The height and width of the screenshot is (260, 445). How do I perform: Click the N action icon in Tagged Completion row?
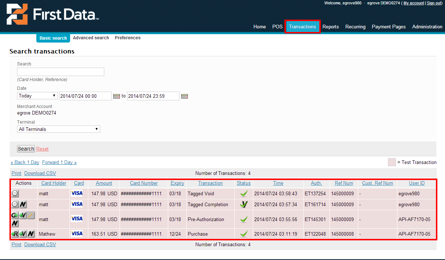pos(23,205)
